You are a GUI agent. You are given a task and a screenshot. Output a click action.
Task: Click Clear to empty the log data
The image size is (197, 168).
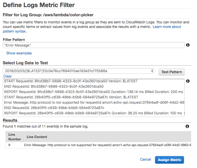(x=8, y=76)
